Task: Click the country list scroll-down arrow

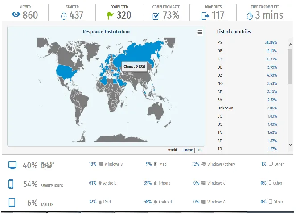Action: click(291, 145)
